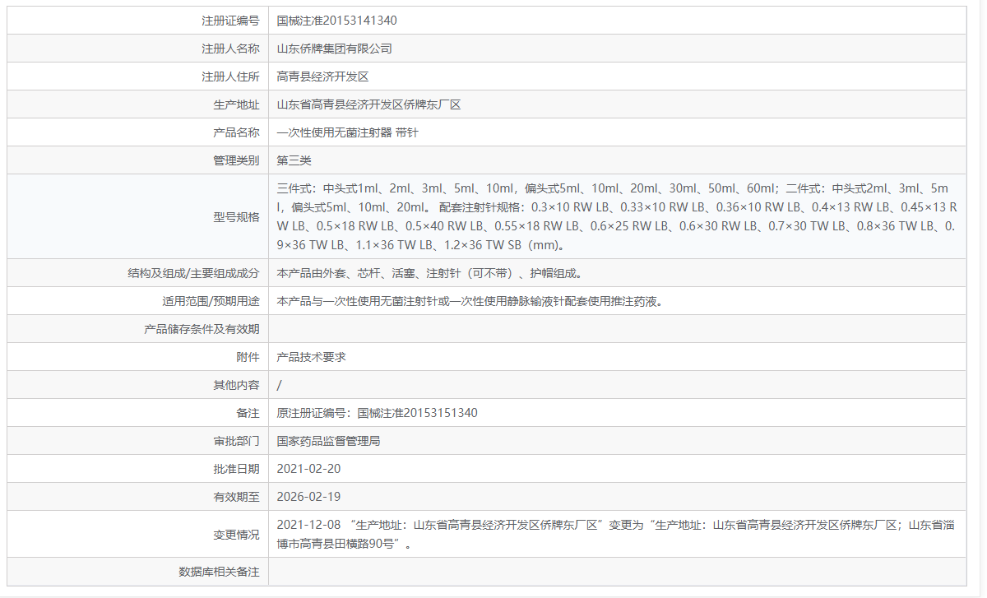987x598 pixels.
Task: Select the expiry date 2026-02-19
Action: 307,495
